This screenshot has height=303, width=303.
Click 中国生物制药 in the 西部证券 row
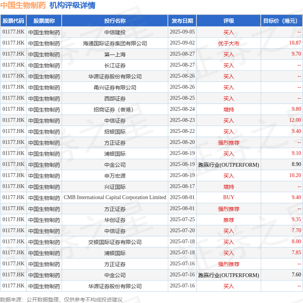[x=44, y=99]
